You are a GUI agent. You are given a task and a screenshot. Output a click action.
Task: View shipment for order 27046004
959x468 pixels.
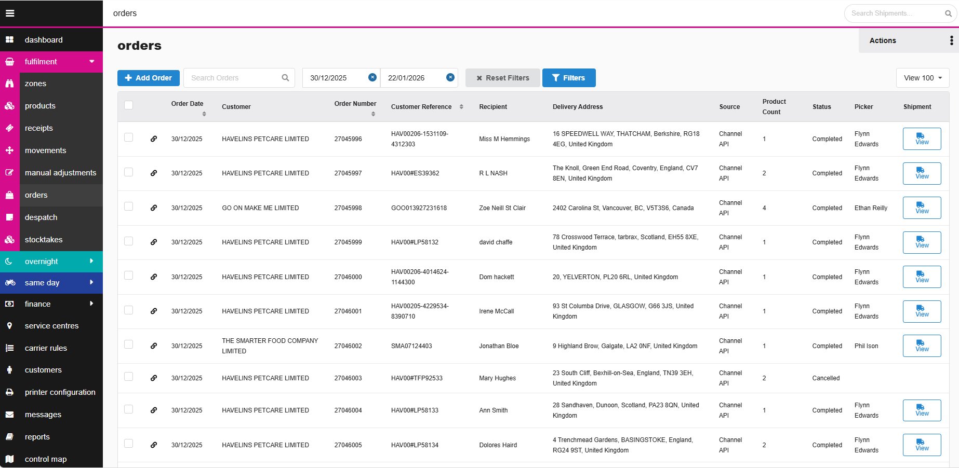pos(922,410)
